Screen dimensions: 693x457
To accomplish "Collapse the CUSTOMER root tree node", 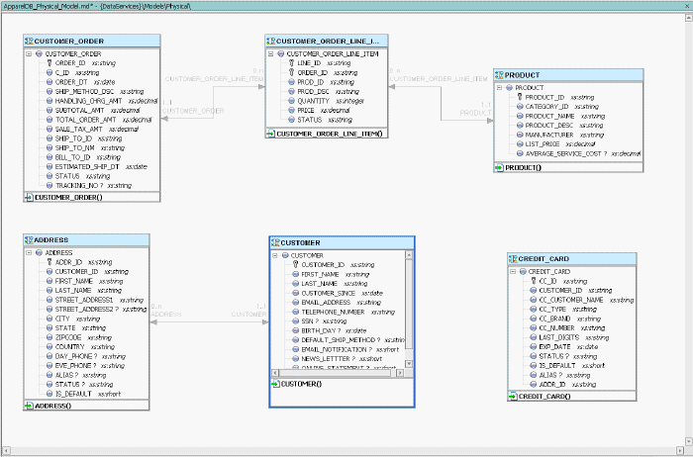I will (x=275, y=255).
